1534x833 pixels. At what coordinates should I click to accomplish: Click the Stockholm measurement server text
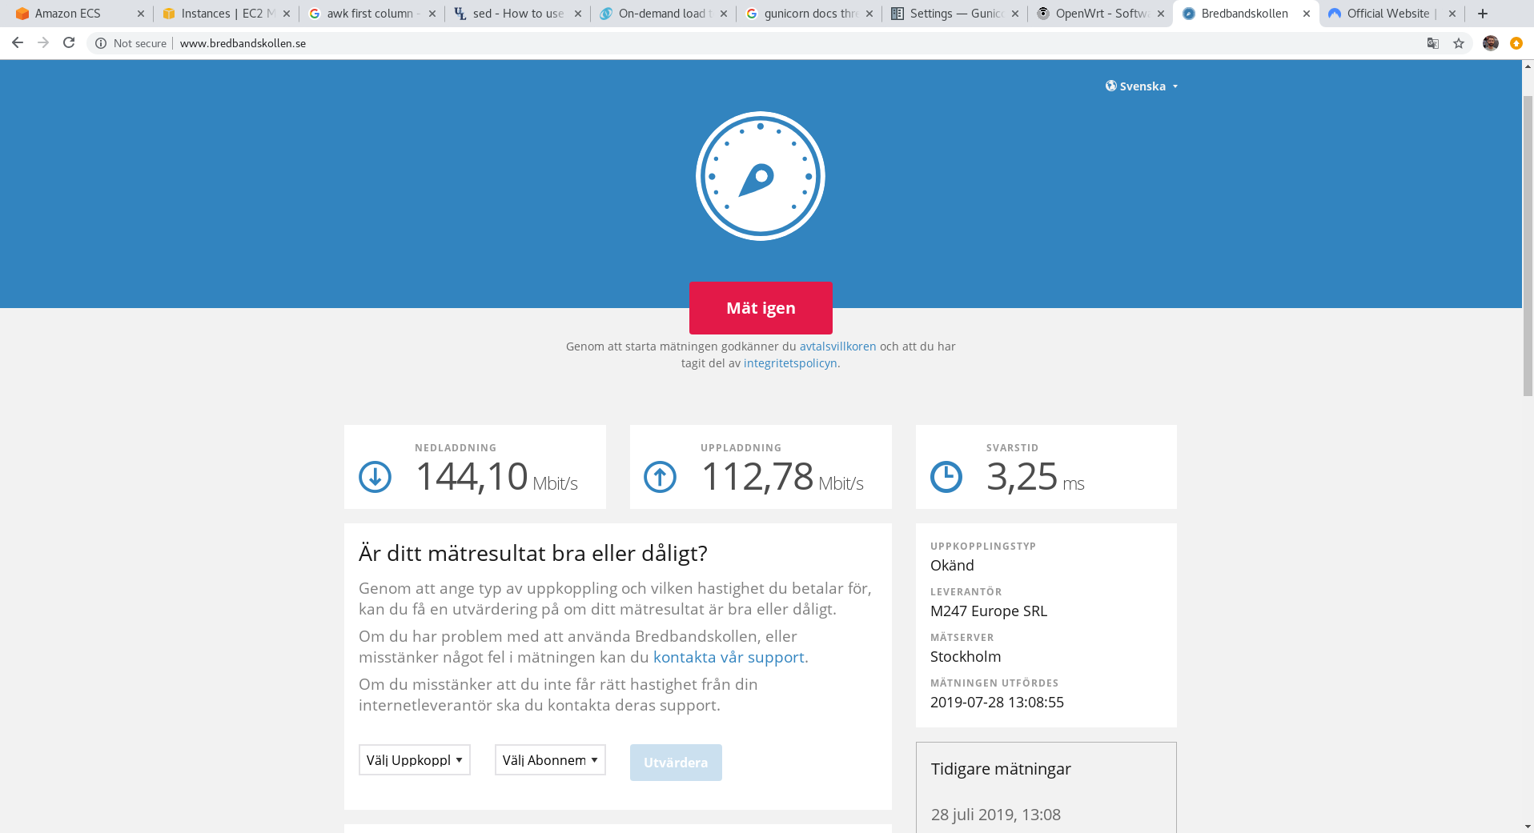(x=966, y=657)
